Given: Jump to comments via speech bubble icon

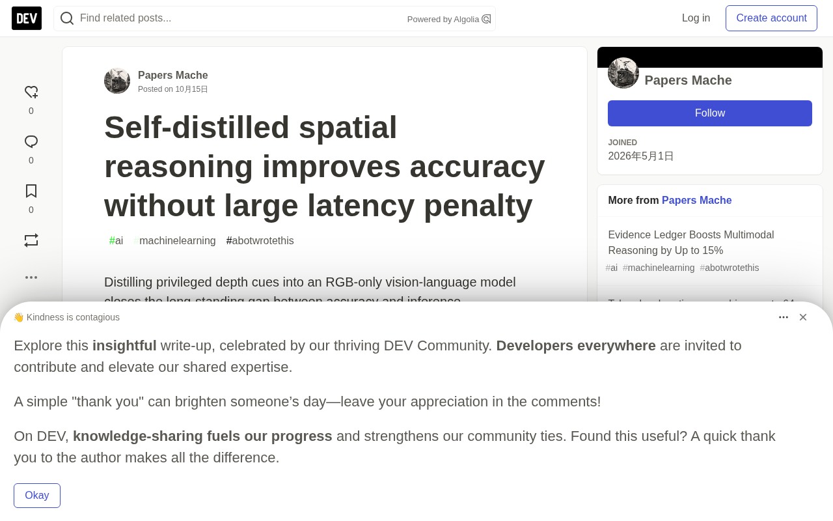Looking at the screenshot, I should (x=31, y=142).
